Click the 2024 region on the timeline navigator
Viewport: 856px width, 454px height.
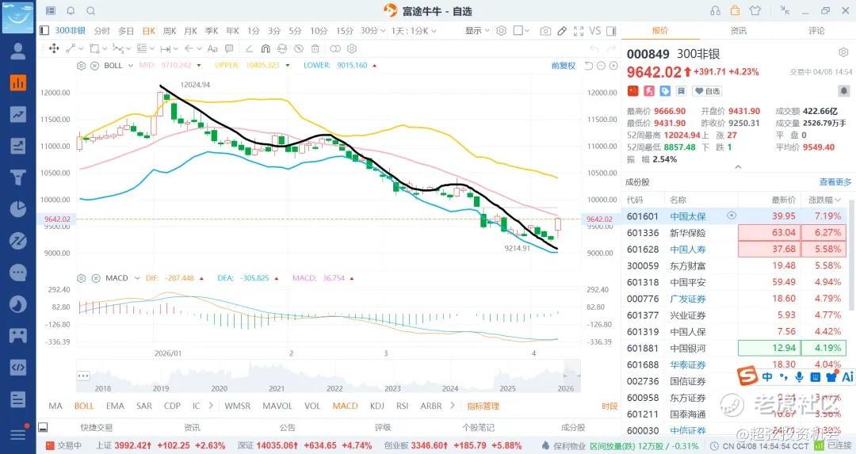click(x=450, y=388)
